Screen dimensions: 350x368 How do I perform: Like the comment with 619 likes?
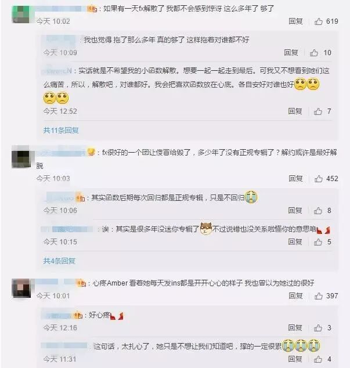318,21
